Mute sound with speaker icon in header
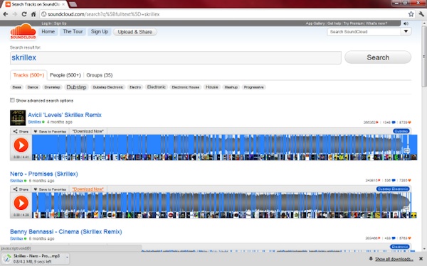This screenshot has height=266, width=427. 406,23
